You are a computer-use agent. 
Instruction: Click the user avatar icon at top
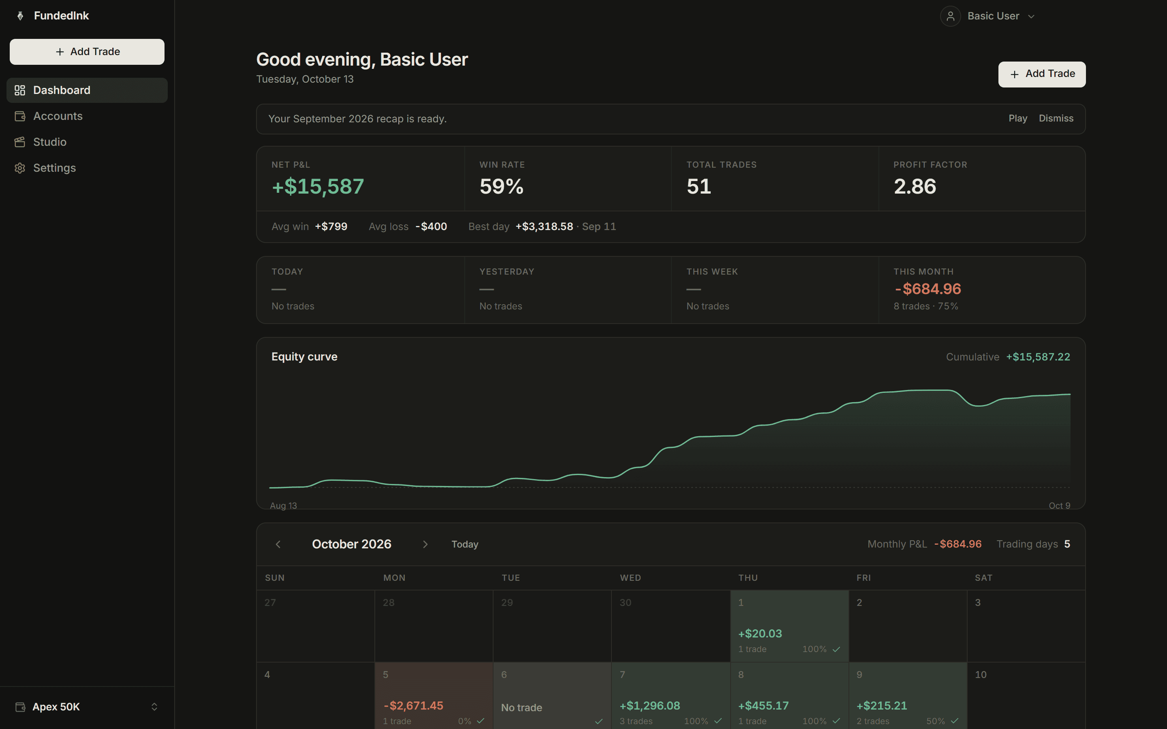(950, 16)
